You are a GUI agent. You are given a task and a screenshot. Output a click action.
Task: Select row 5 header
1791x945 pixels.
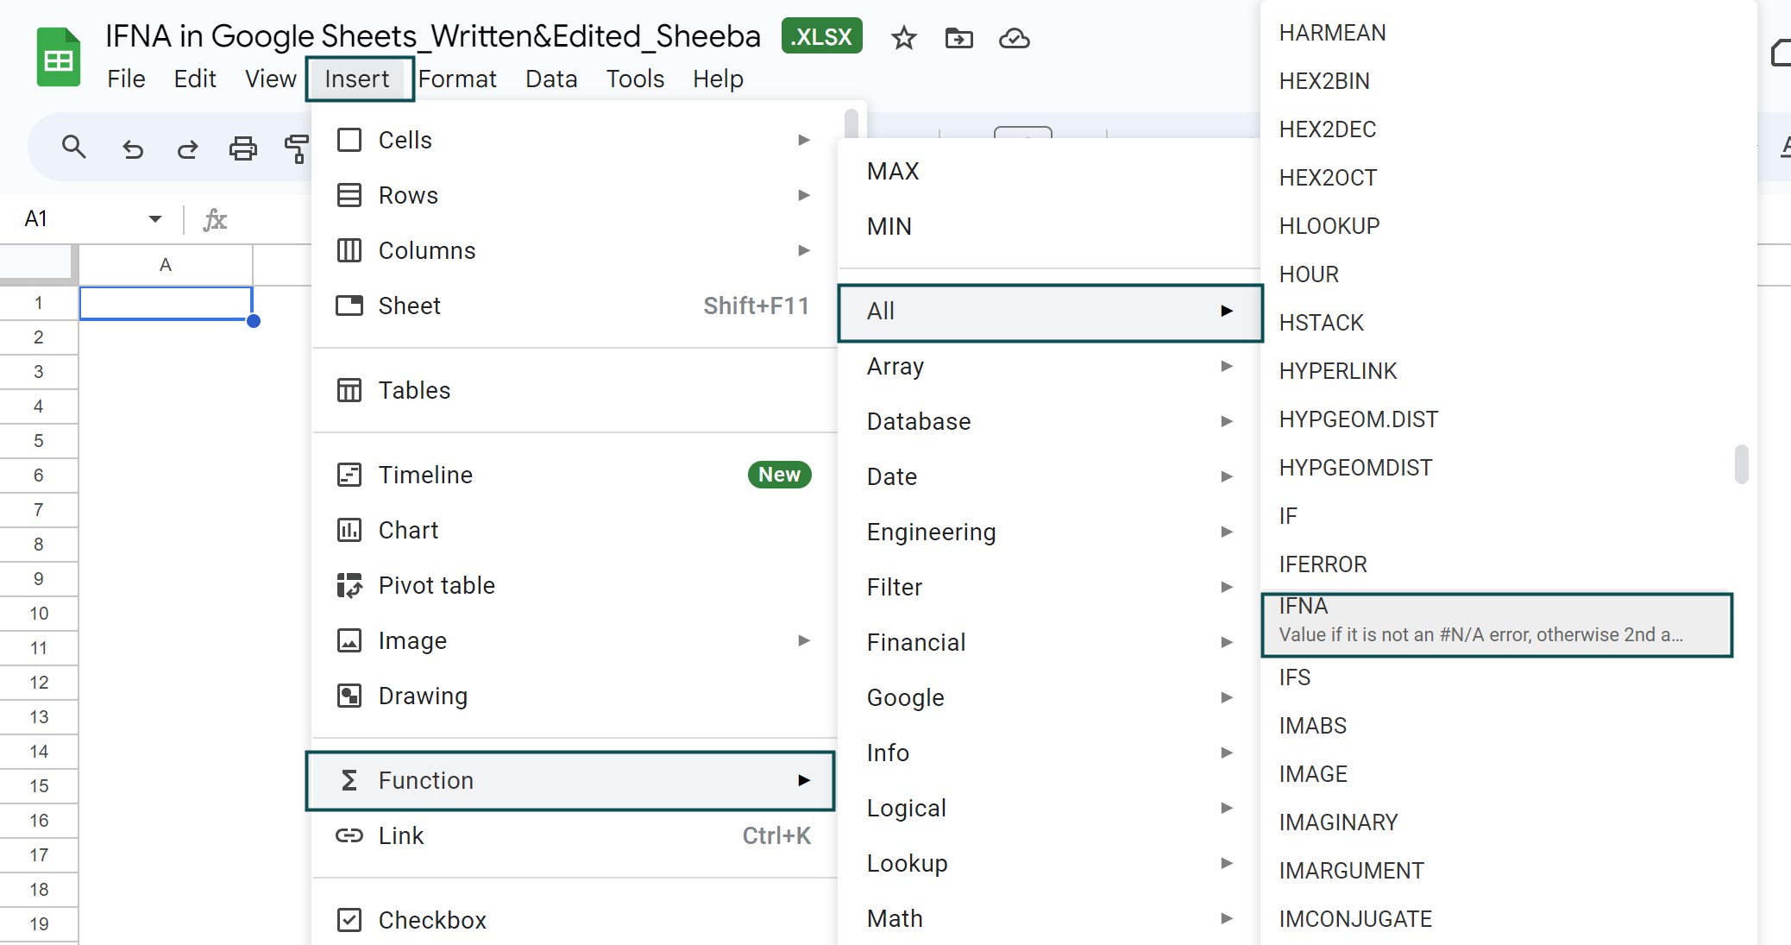coord(39,441)
